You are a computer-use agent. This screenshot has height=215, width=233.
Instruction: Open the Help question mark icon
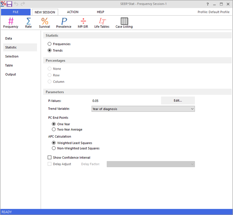(208, 4)
